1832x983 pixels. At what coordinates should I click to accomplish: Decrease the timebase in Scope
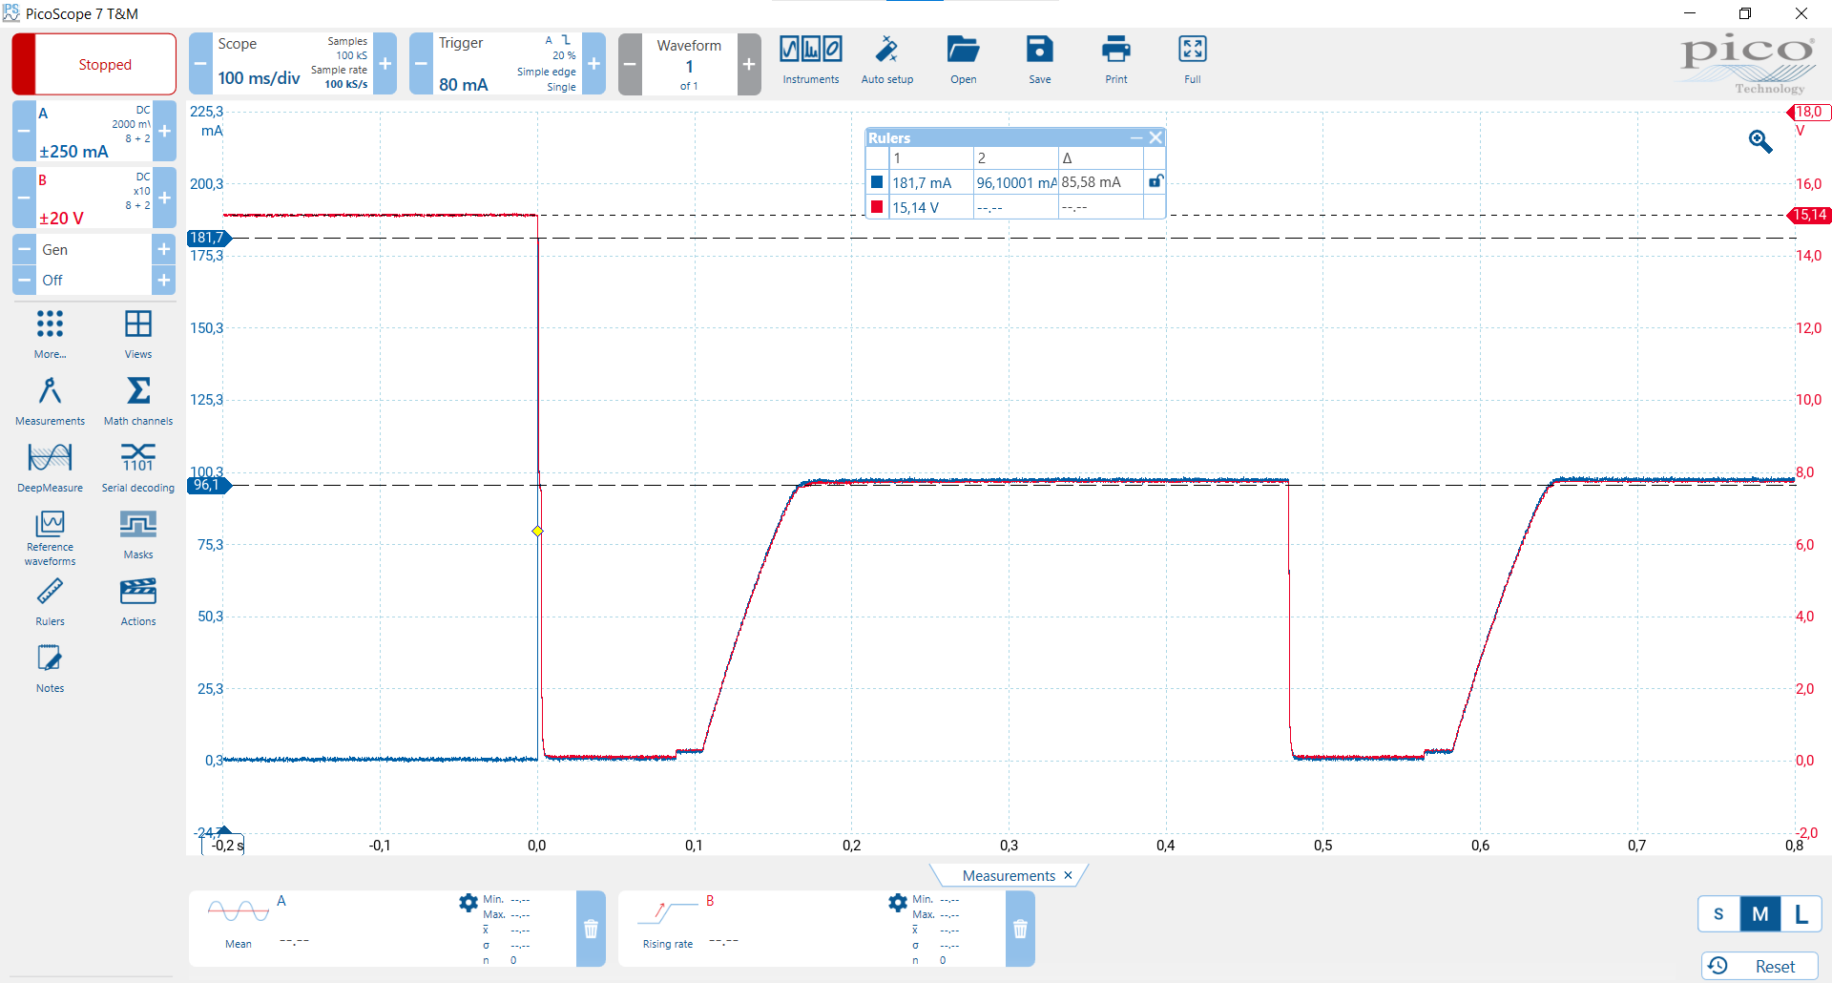[x=200, y=64]
